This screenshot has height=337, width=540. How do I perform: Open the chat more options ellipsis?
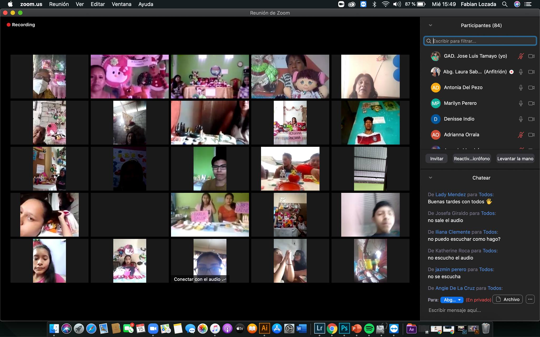[x=530, y=299]
